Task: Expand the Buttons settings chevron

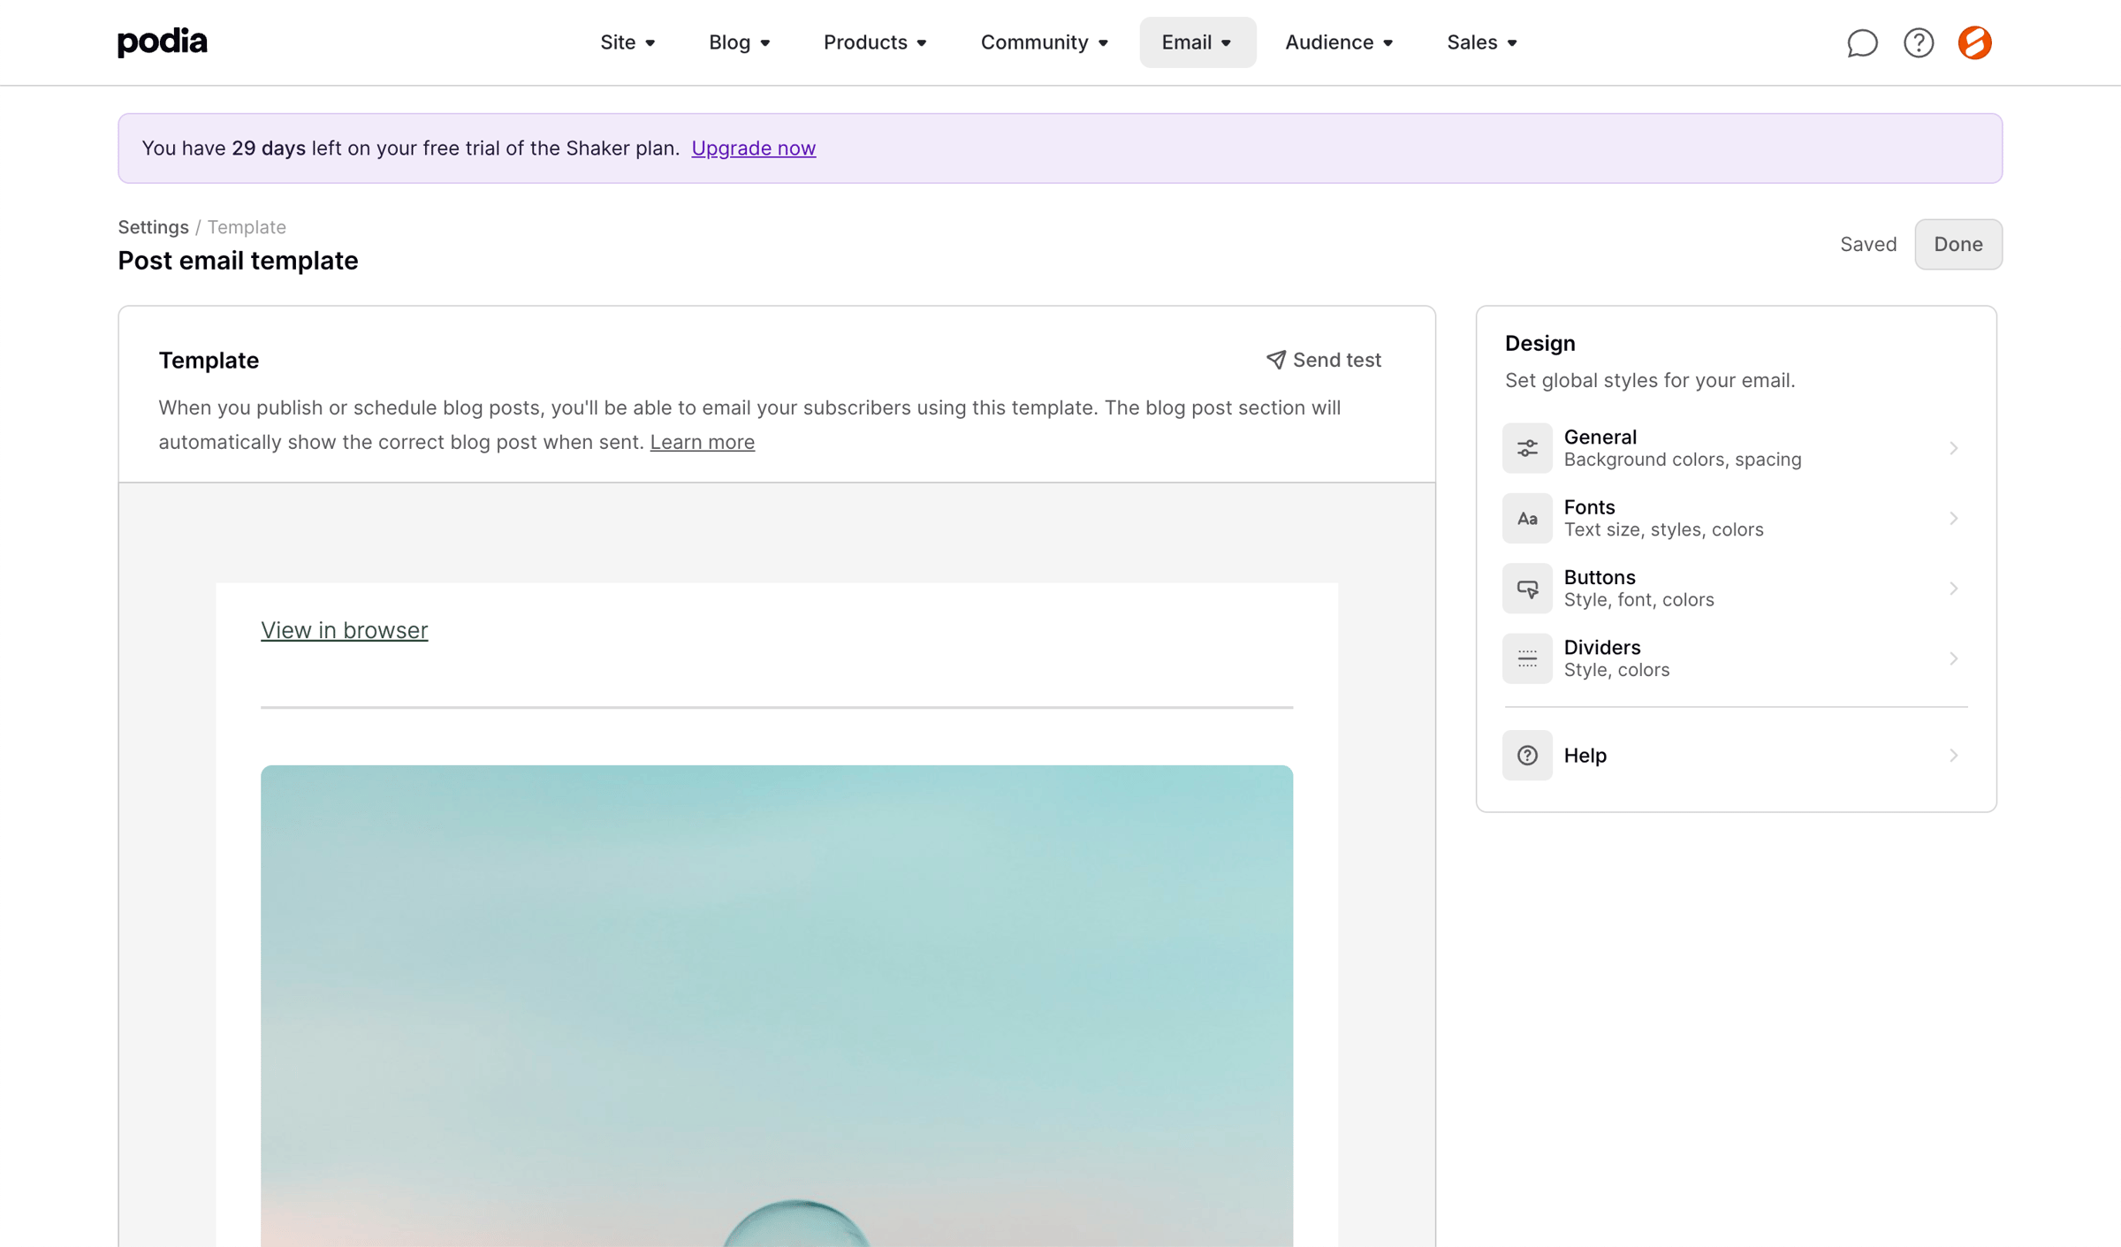Action: [x=1954, y=589]
